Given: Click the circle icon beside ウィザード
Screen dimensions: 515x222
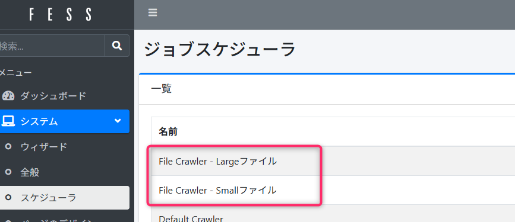Looking at the screenshot, I should 8,147.
